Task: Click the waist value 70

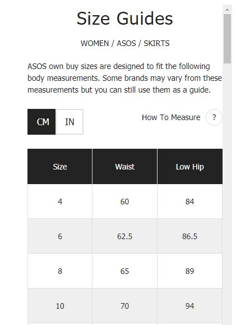Action: [x=124, y=306]
